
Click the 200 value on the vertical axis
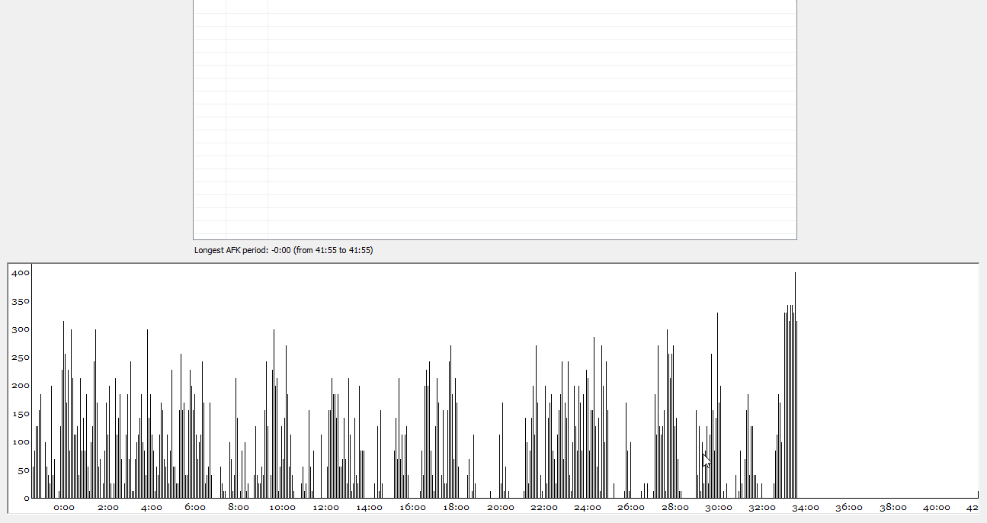(21, 386)
